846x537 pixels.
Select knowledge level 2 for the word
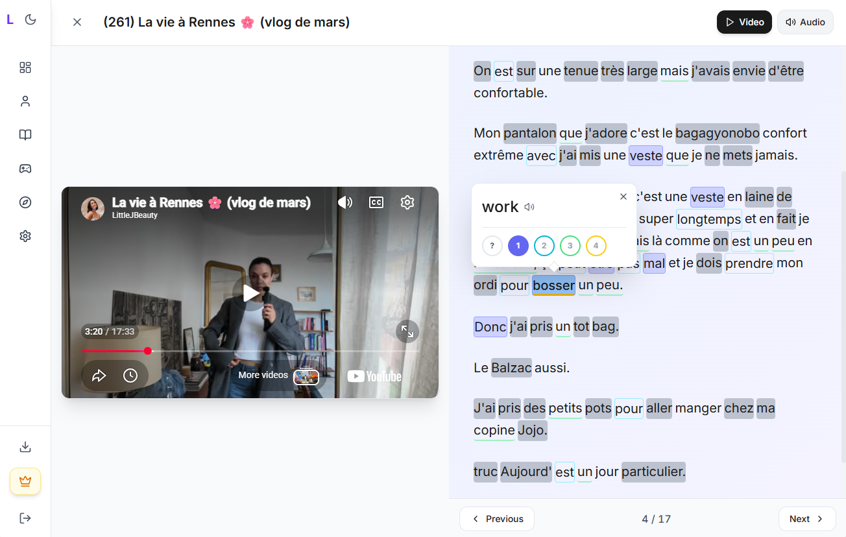click(544, 246)
